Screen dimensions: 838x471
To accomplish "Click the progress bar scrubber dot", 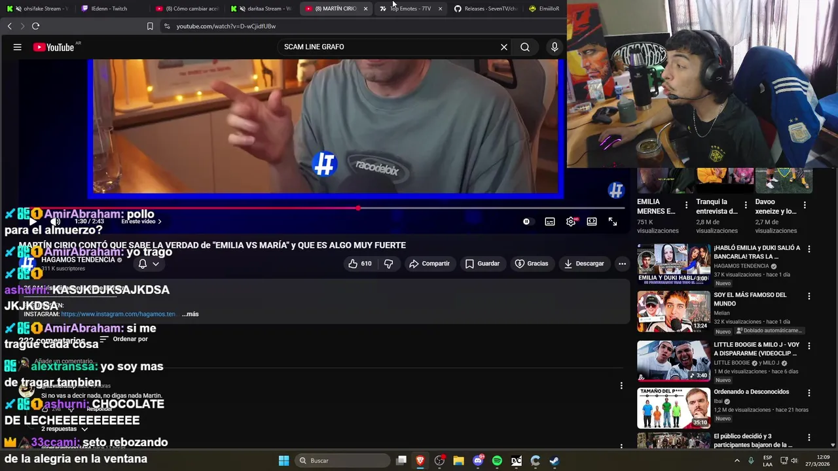I will click(x=358, y=208).
